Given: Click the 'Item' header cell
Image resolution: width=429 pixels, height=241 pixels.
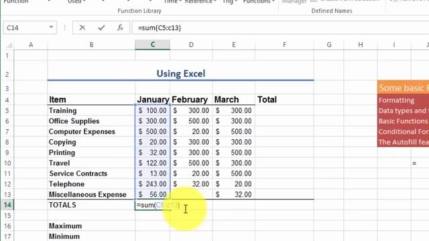Looking at the screenshot, I should tap(91, 100).
